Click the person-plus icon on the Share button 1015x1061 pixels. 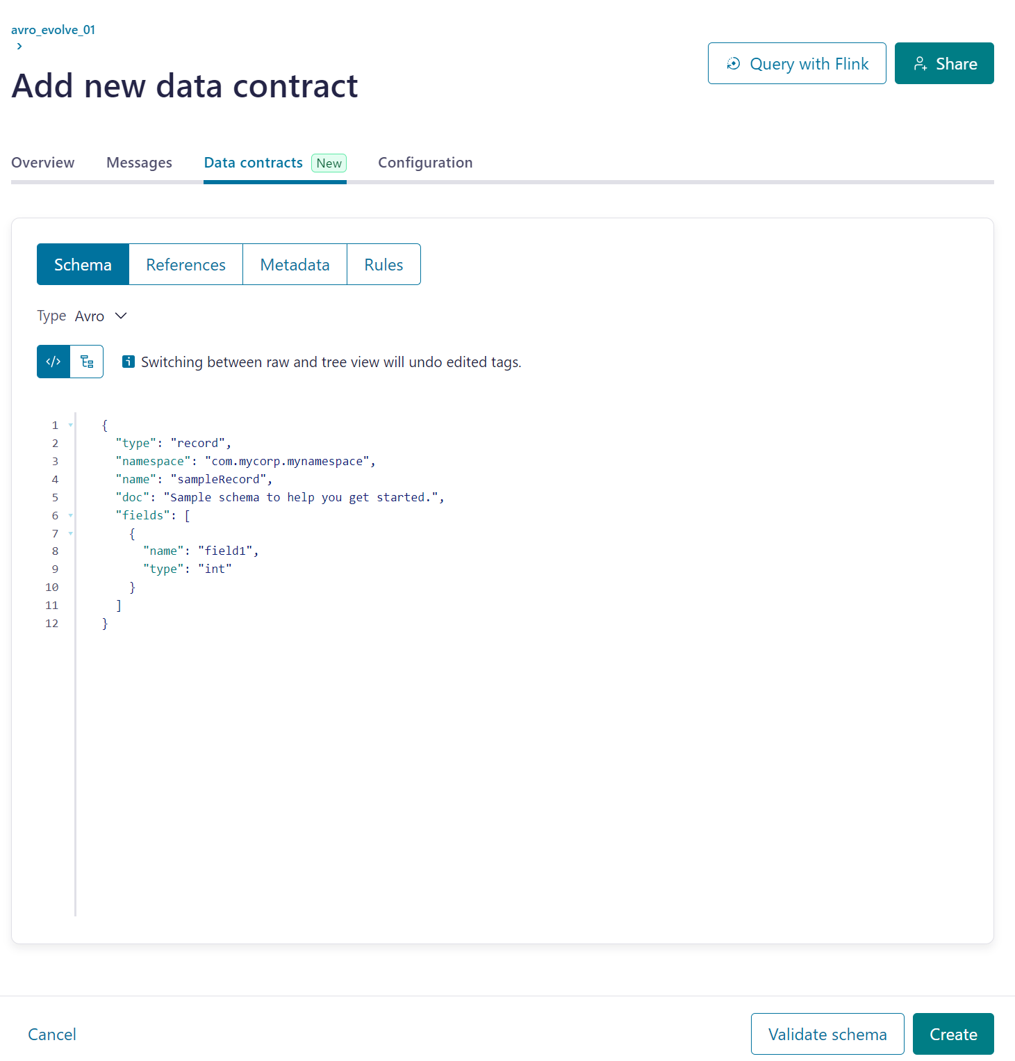[921, 64]
